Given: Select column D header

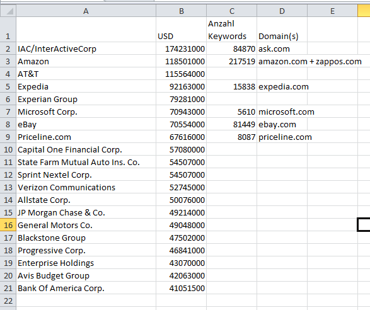Looking at the screenshot, I should (x=282, y=11).
